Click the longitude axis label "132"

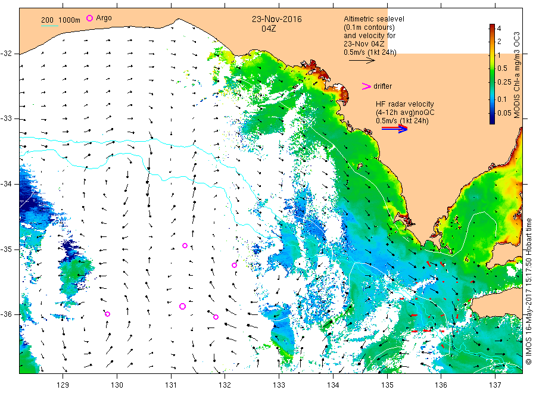click(x=225, y=385)
